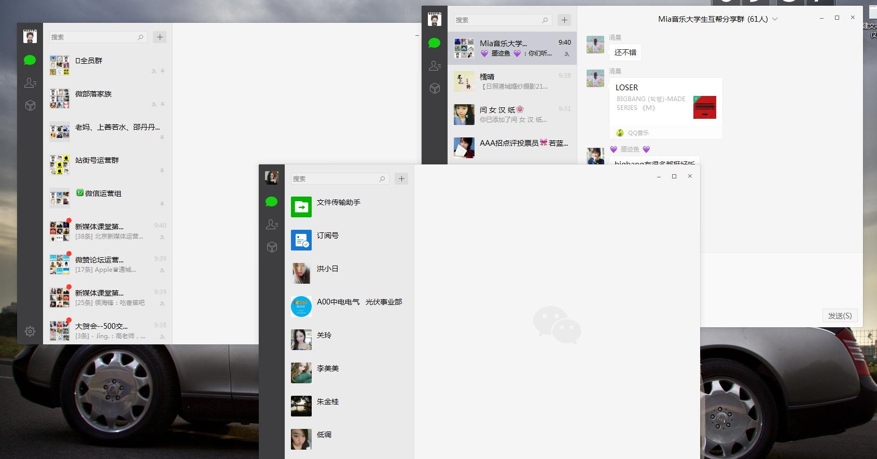Open contacts icon in top-right WeChat sidebar

[435, 66]
